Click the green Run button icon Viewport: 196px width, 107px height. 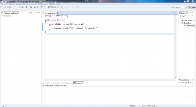(x=26, y=7)
